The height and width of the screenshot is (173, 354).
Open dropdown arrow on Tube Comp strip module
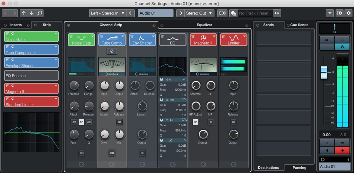click(123, 36)
